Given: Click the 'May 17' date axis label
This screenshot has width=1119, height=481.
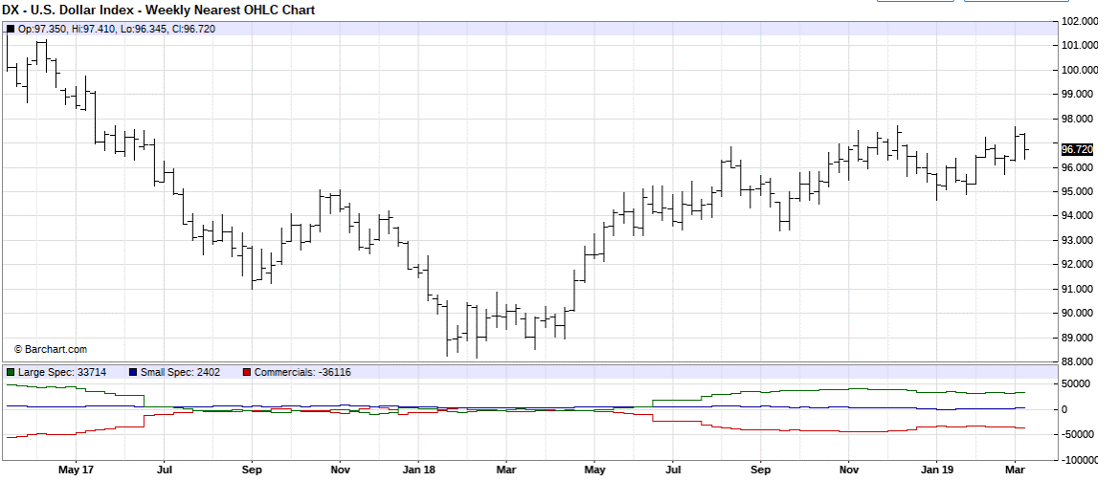Looking at the screenshot, I should point(76,470).
